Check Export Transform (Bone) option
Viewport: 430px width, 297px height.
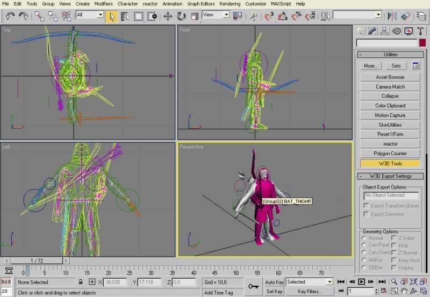366,206
